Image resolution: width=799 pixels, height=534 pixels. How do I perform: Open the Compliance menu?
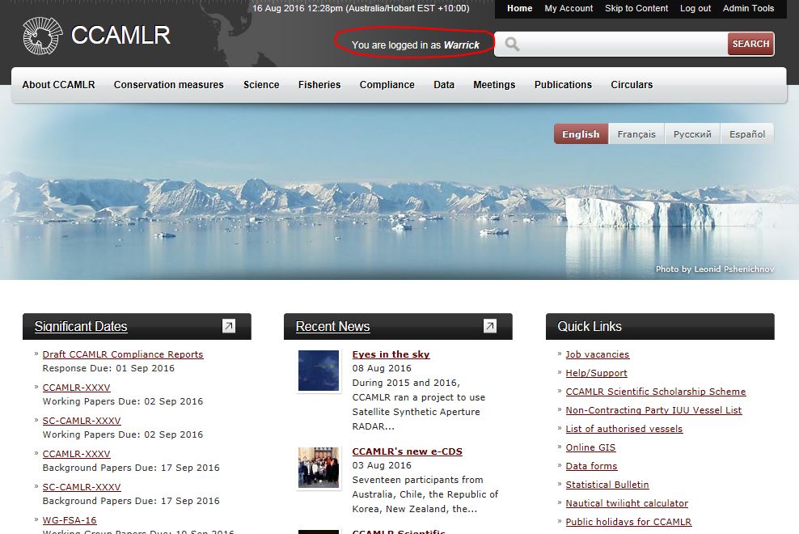coord(387,85)
